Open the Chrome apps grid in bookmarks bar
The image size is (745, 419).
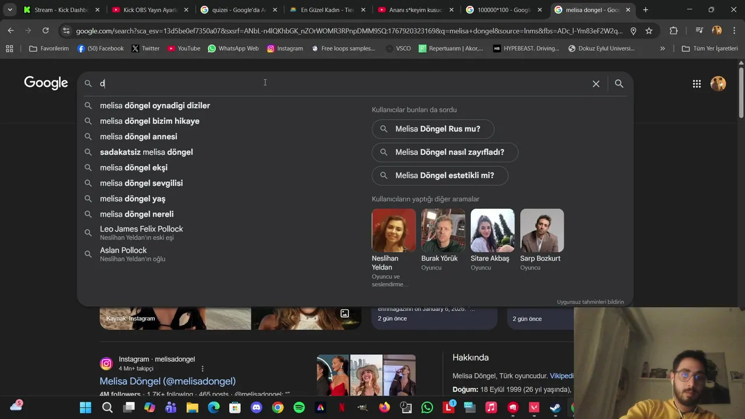pyautogui.click(x=9, y=48)
